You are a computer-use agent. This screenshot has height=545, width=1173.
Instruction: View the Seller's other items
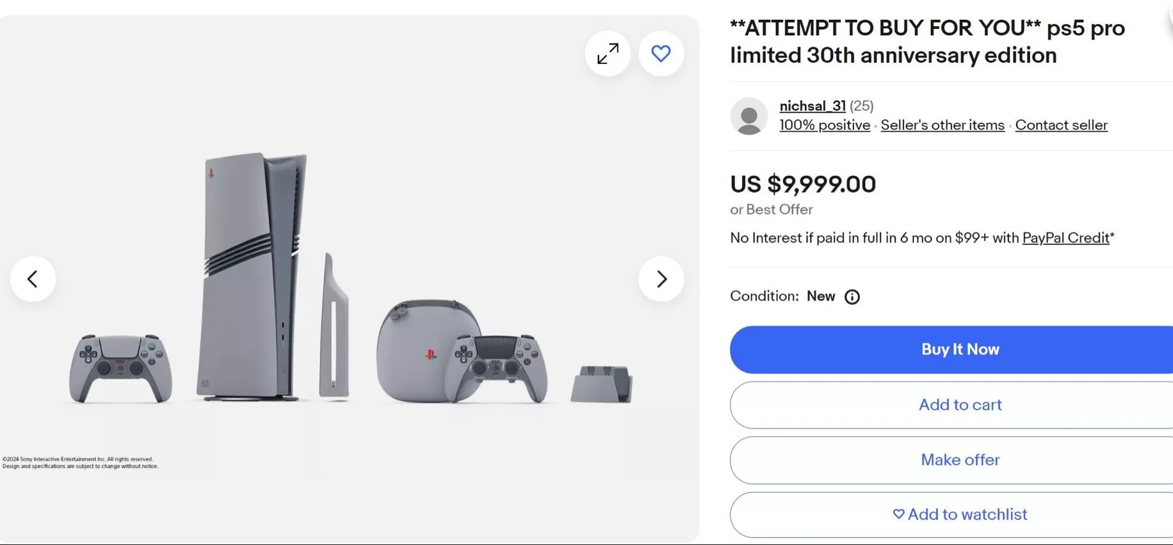coord(942,125)
